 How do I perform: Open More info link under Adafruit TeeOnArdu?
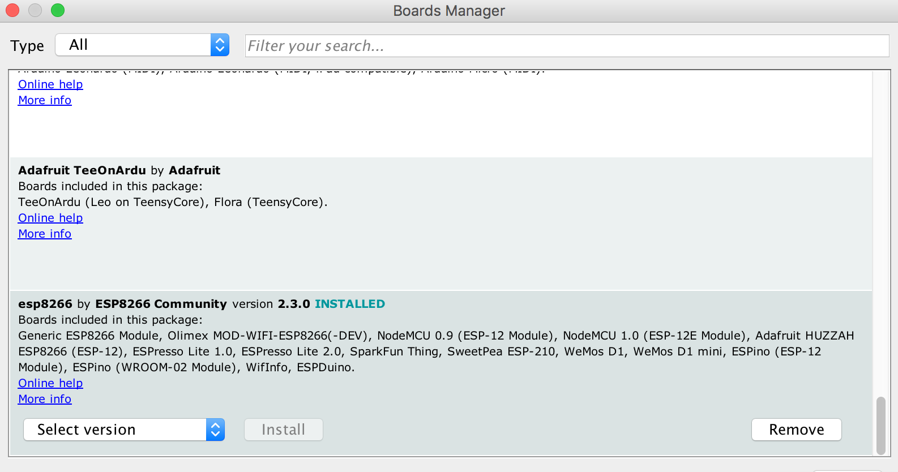coord(45,234)
